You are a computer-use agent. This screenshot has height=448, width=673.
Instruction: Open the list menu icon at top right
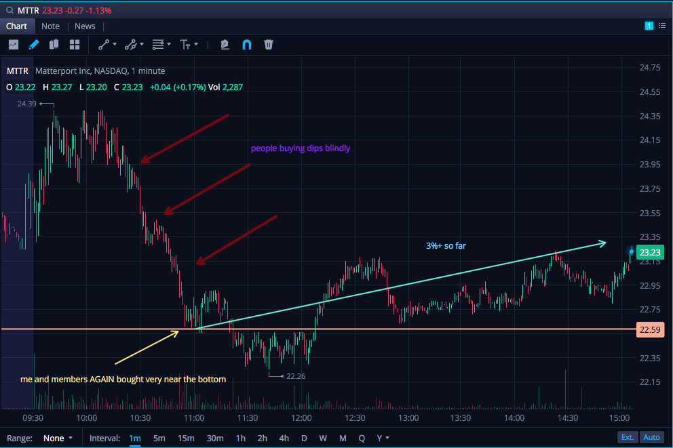(x=662, y=26)
